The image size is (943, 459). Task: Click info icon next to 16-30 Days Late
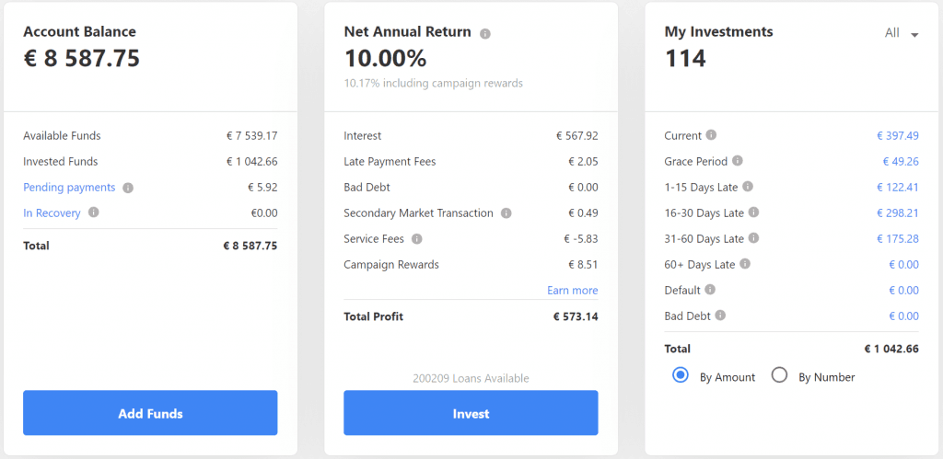754,212
